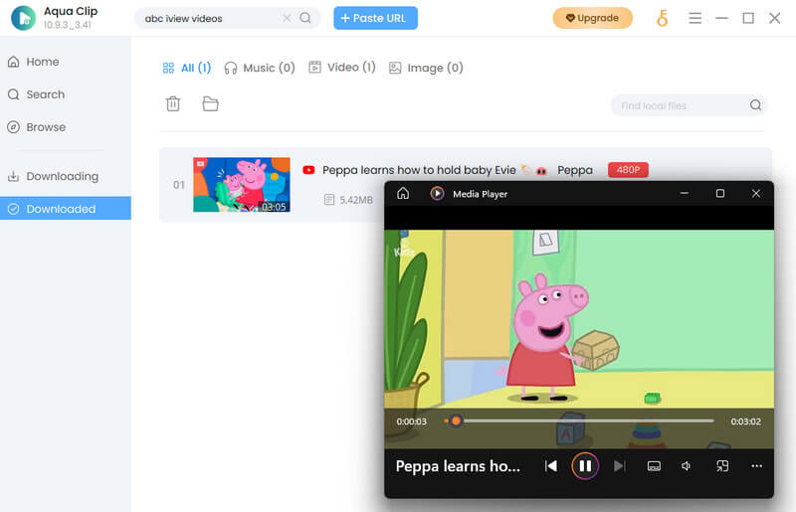Click the Media Player home icon
This screenshot has height=512, width=796.
pos(403,193)
